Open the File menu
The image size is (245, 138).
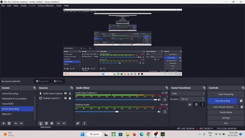tap(3, 6)
